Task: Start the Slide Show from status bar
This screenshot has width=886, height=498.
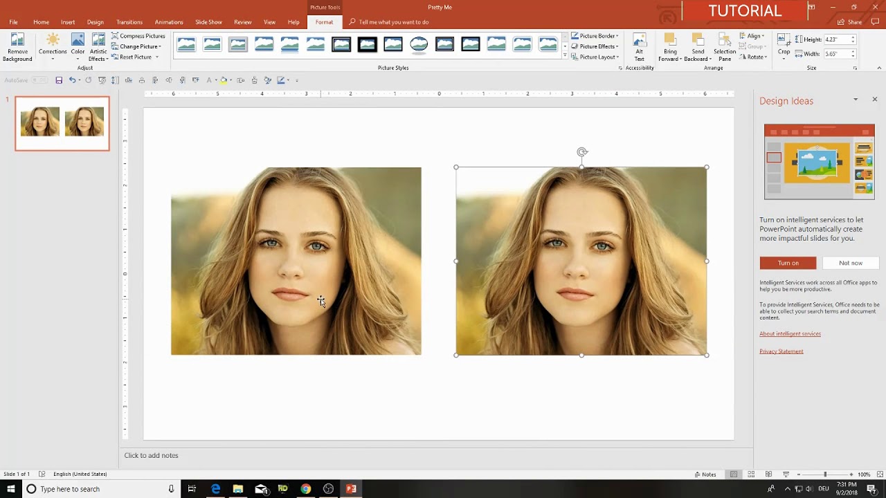Action: point(786,474)
